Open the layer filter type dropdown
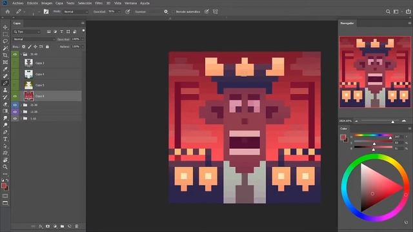Screen dimensions: 413x232 point(27,32)
